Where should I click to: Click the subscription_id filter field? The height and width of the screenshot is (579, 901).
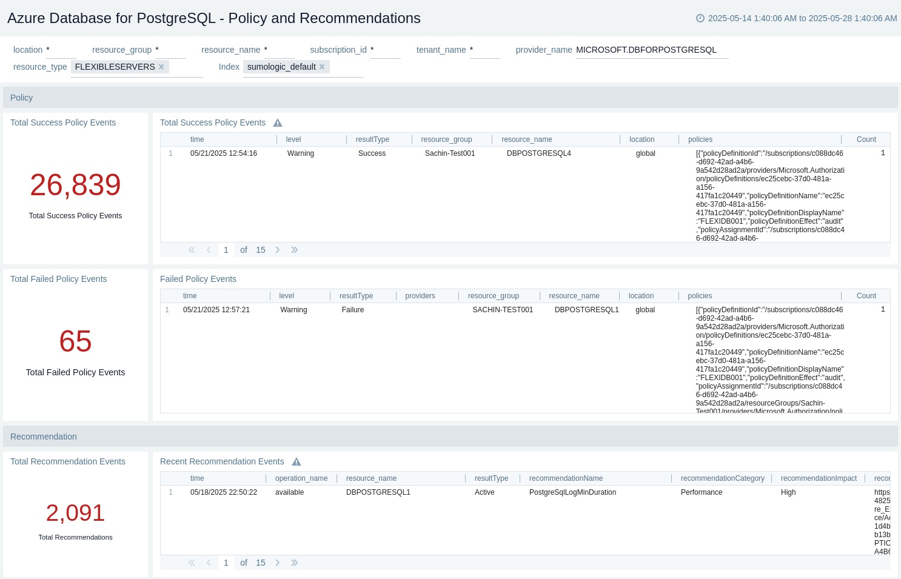point(386,50)
